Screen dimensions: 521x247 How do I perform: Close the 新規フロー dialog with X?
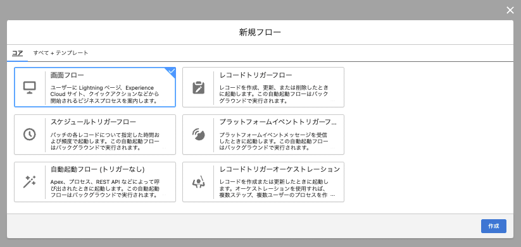[x=510, y=10]
